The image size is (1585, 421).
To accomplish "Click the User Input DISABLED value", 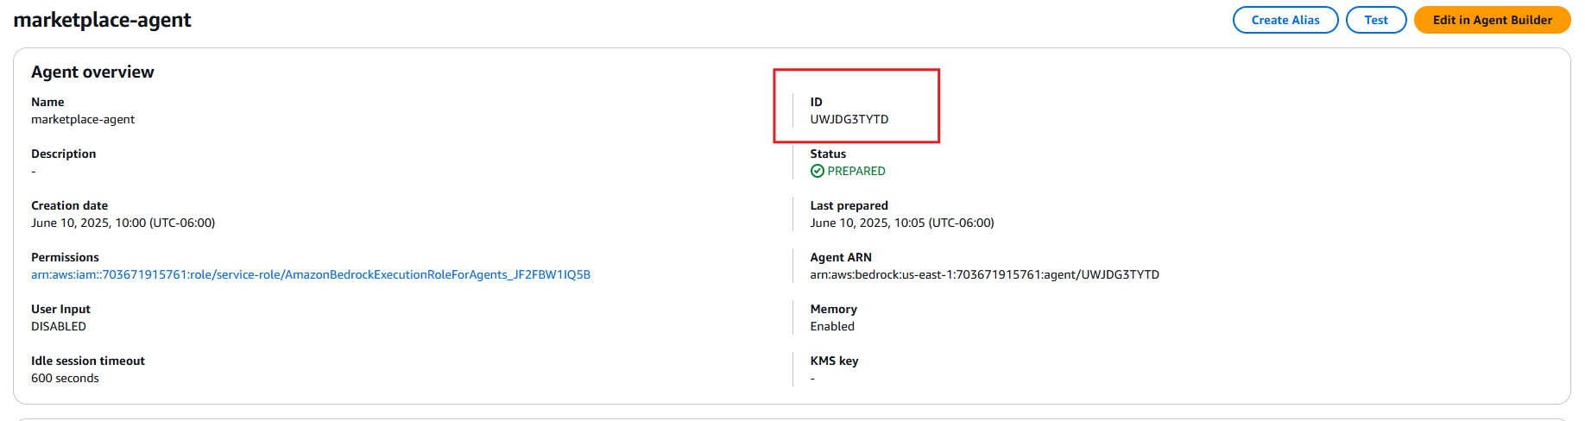I will point(59,326).
